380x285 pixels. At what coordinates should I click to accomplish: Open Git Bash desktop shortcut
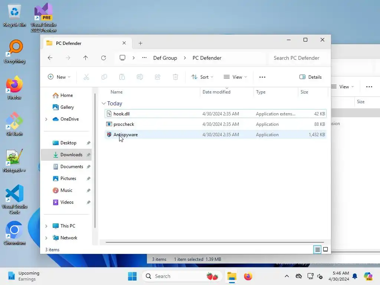(14, 124)
